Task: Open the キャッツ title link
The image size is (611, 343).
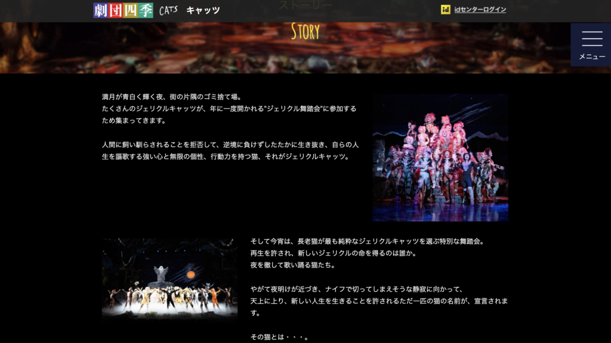Action: tap(203, 11)
